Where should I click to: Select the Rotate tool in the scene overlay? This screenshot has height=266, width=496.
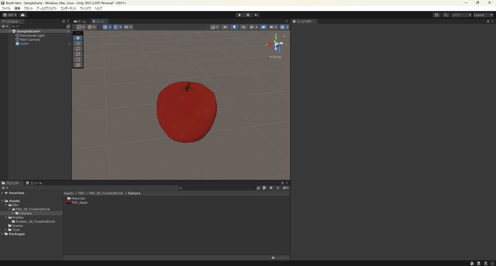pos(78,49)
